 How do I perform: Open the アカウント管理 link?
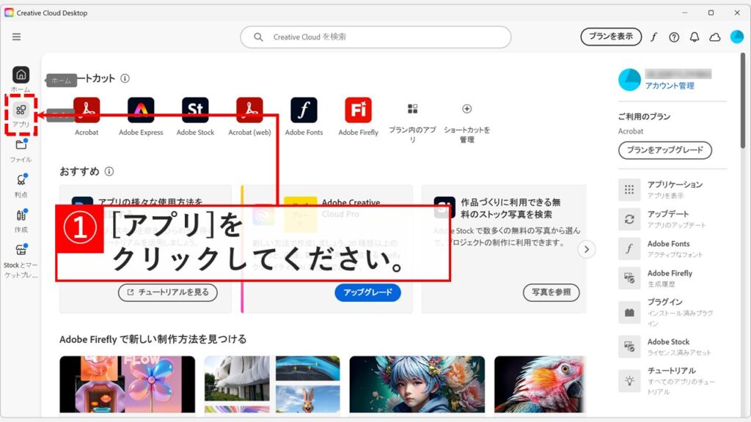click(x=670, y=86)
